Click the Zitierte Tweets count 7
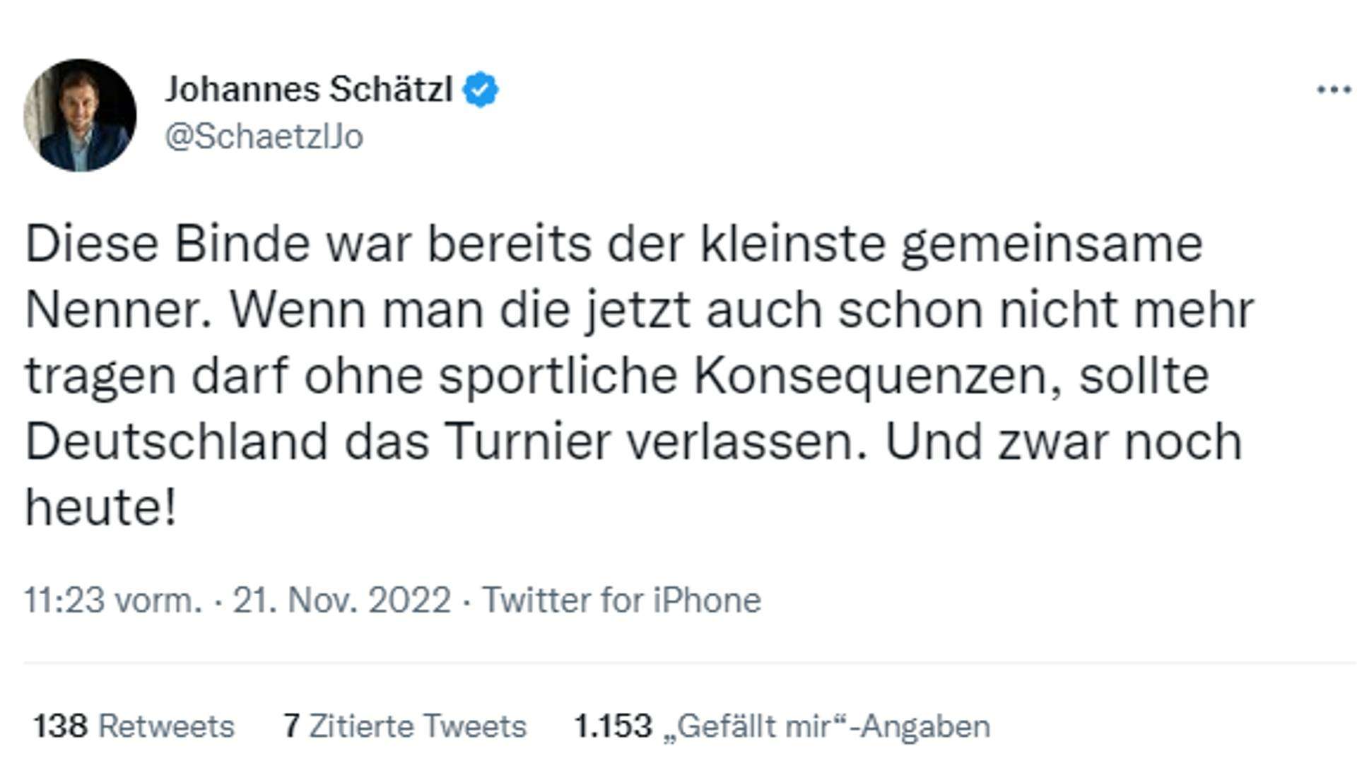The height and width of the screenshot is (763, 1357). point(290,725)
